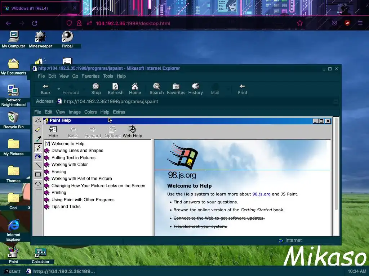This screenshot has height=276, width=369.
Task: Open Paint's Colors menu
Action: (x=90, y=112)
